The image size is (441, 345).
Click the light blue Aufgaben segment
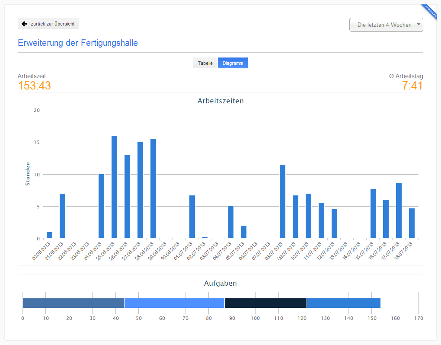point(174,303)
